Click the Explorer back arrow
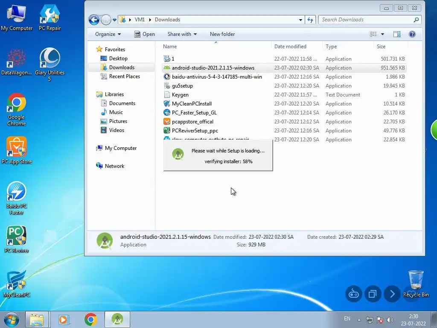 [x=94, y=20]
